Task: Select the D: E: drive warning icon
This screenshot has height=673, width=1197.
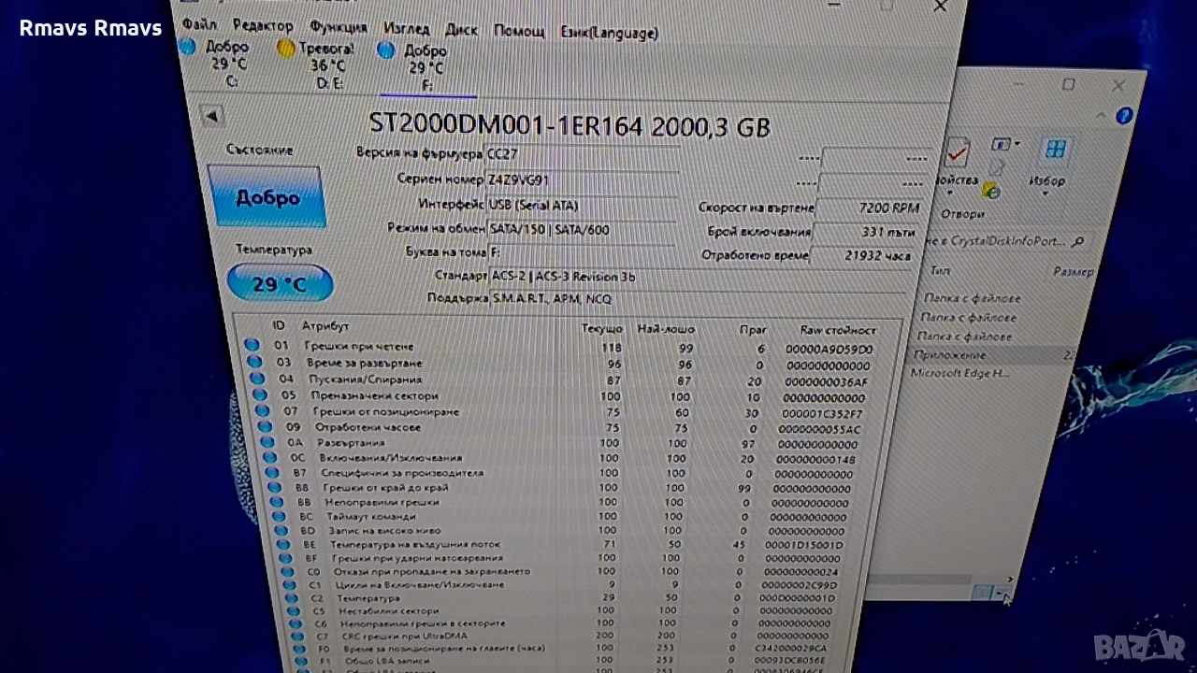Action: pyautogui.click(x=286, y=49)
